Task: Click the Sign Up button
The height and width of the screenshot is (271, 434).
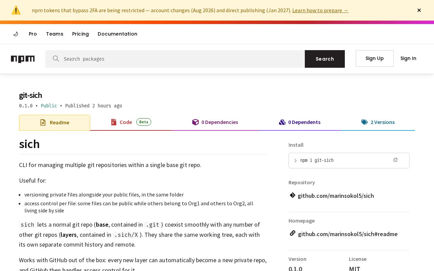Action: point(375,58)
